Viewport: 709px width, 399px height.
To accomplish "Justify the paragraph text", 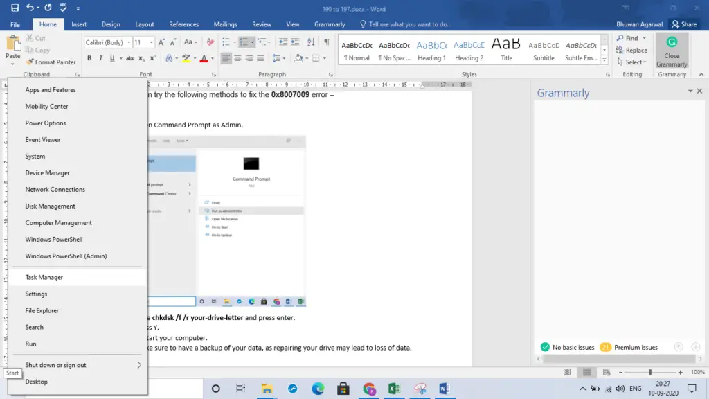I will (x=260, y=58).
